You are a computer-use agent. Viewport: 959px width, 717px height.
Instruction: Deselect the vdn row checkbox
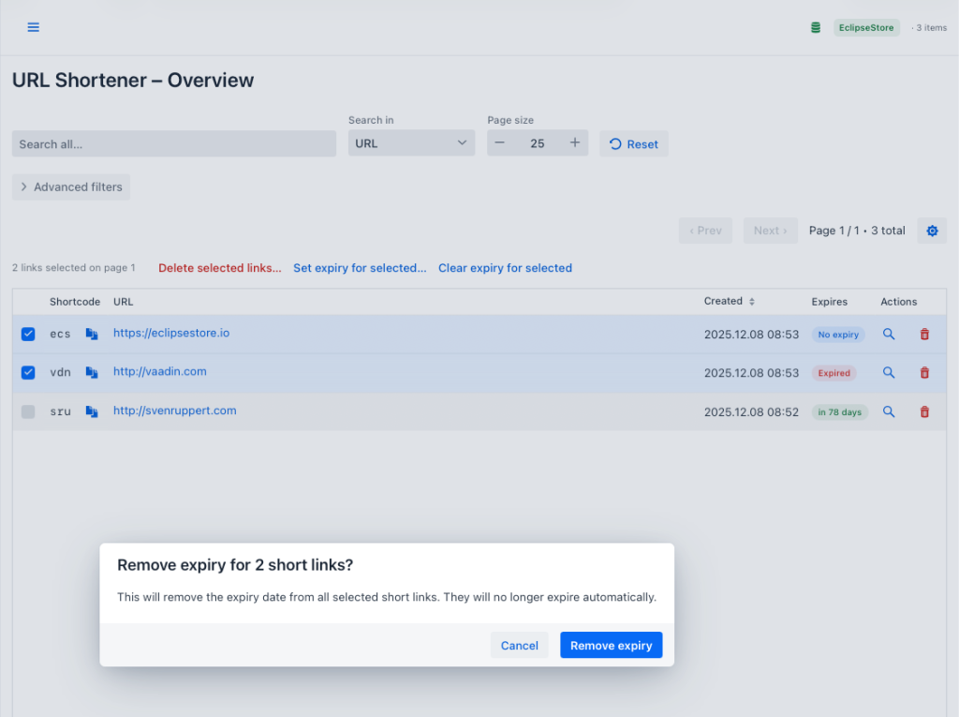pyautogui.click(x=27, y=372)
